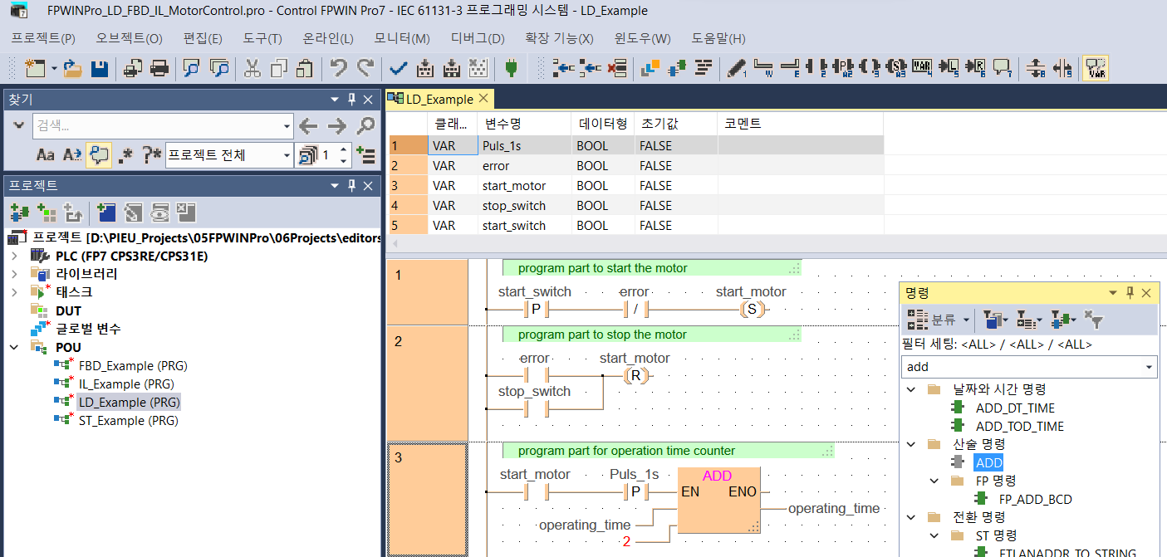
Task: Open the 온라인(L) menu
Action: pyautogui.click(x=327, y=38)
